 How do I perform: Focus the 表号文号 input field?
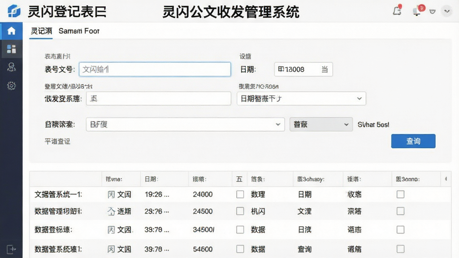pos(155,69)
